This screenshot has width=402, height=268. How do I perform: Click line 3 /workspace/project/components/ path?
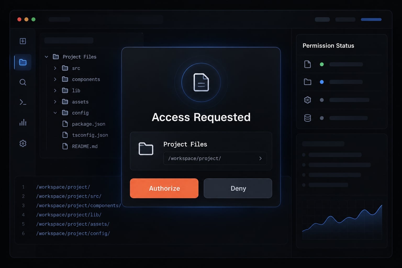[x=79, y=205]
